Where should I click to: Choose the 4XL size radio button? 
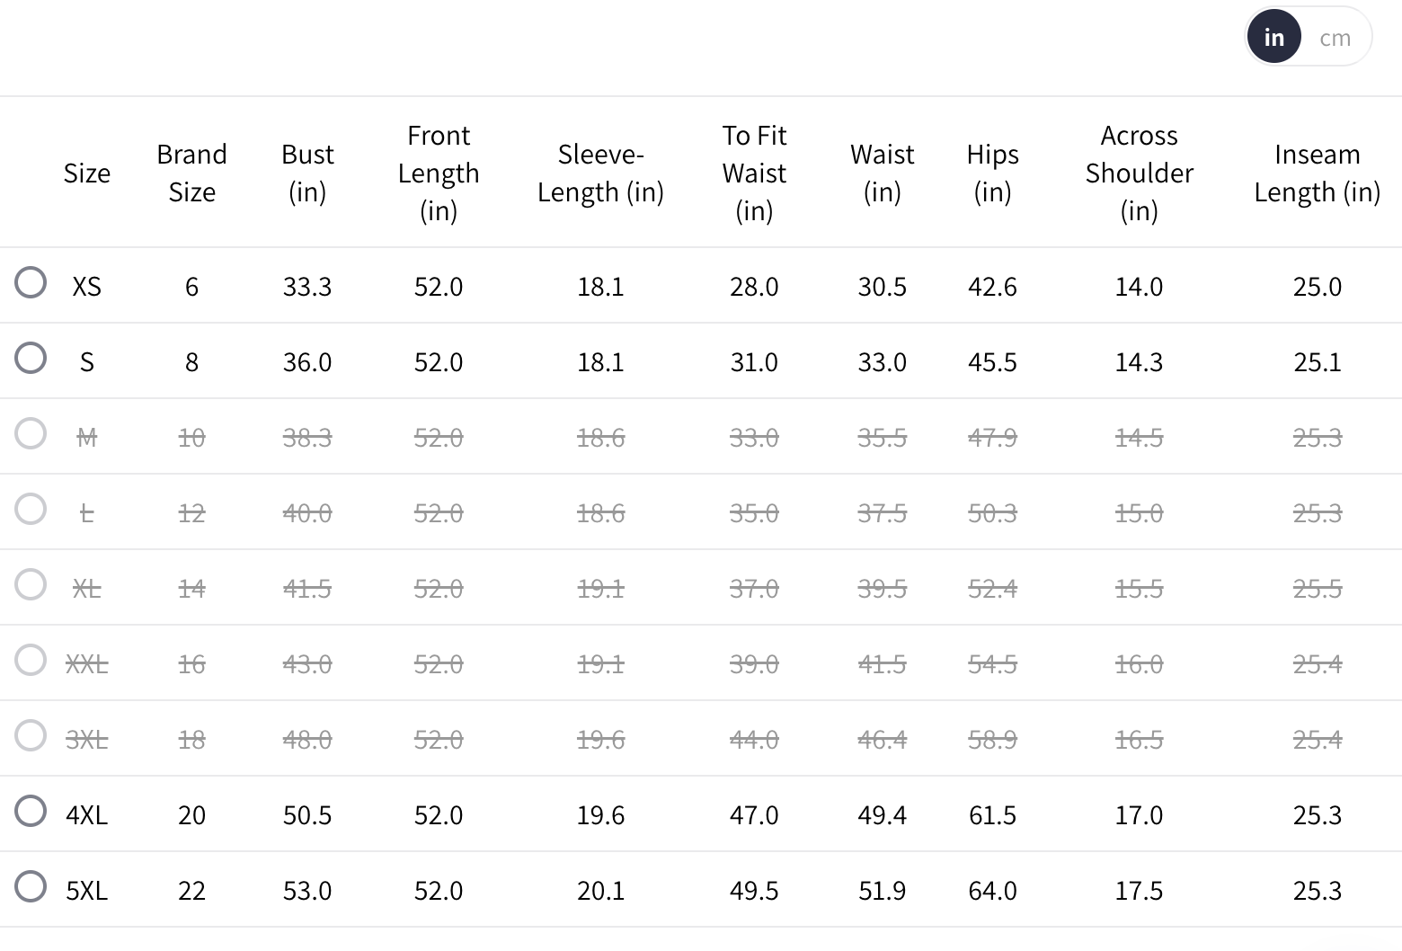(31, 811)
